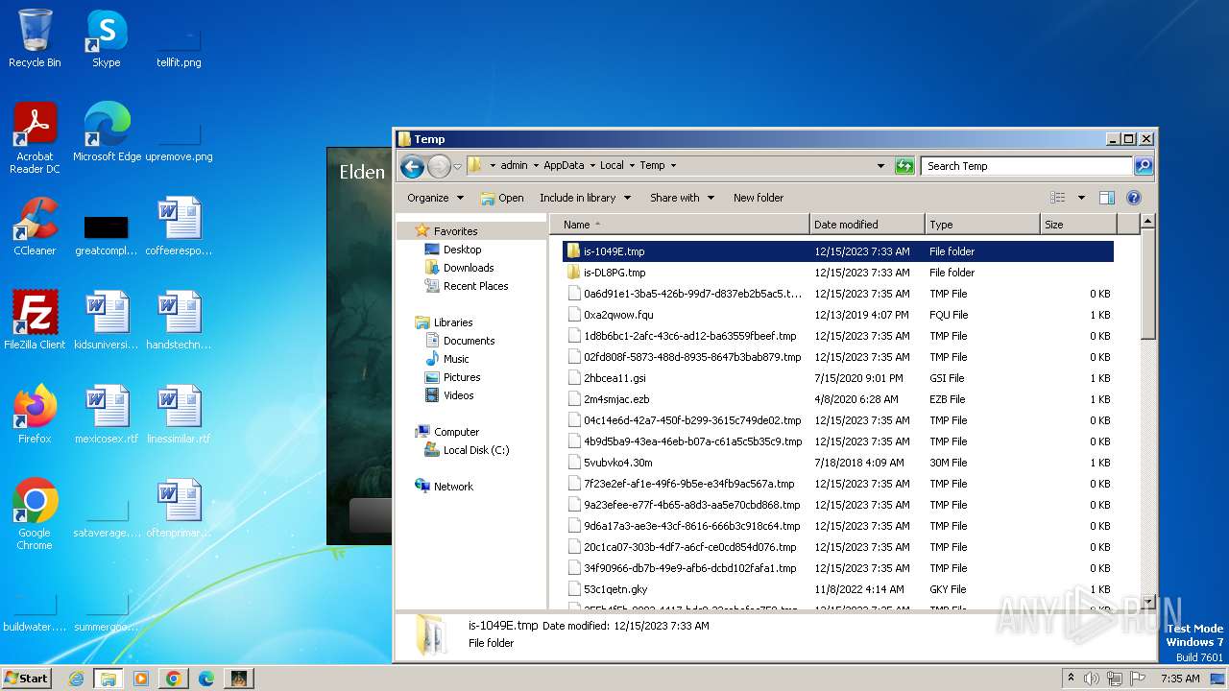Select file 5vubvko4.30m
Viewport: 1229px width, 691px height.
tap(840, 463)
